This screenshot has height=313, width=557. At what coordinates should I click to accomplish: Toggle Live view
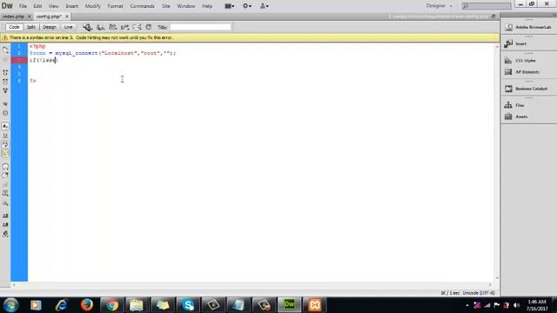pos(68,27)
